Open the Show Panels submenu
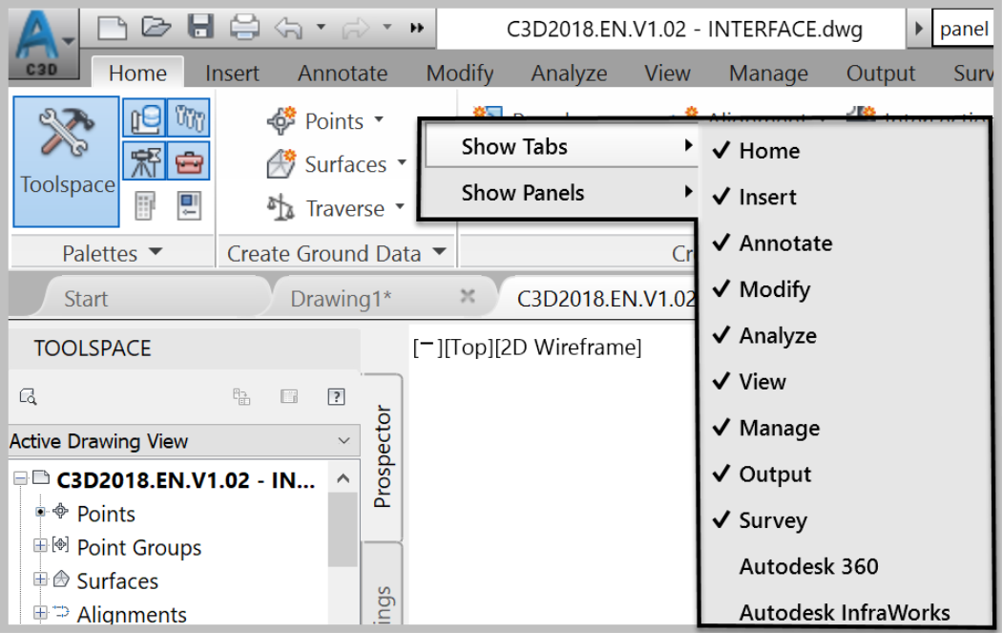Screen dimensions: 1002x633 [560, 193]
